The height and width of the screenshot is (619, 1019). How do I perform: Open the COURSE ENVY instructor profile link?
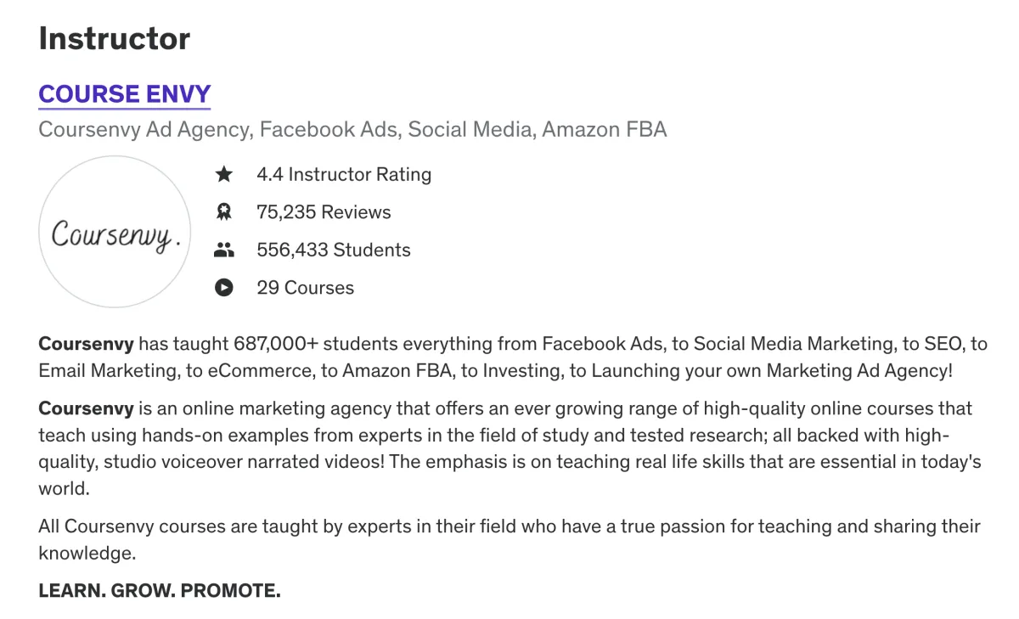pyautogui.click(x=125, y=94)
